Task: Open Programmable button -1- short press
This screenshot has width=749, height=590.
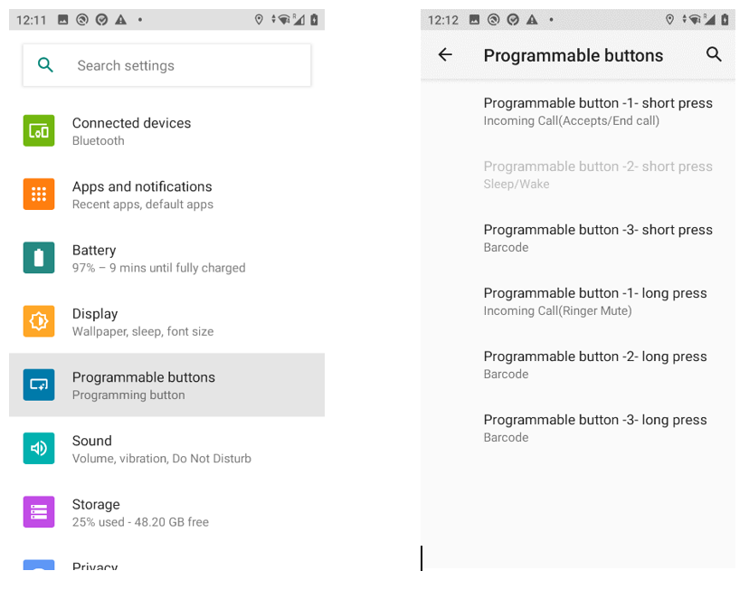Action: click(x=578, y=112)
